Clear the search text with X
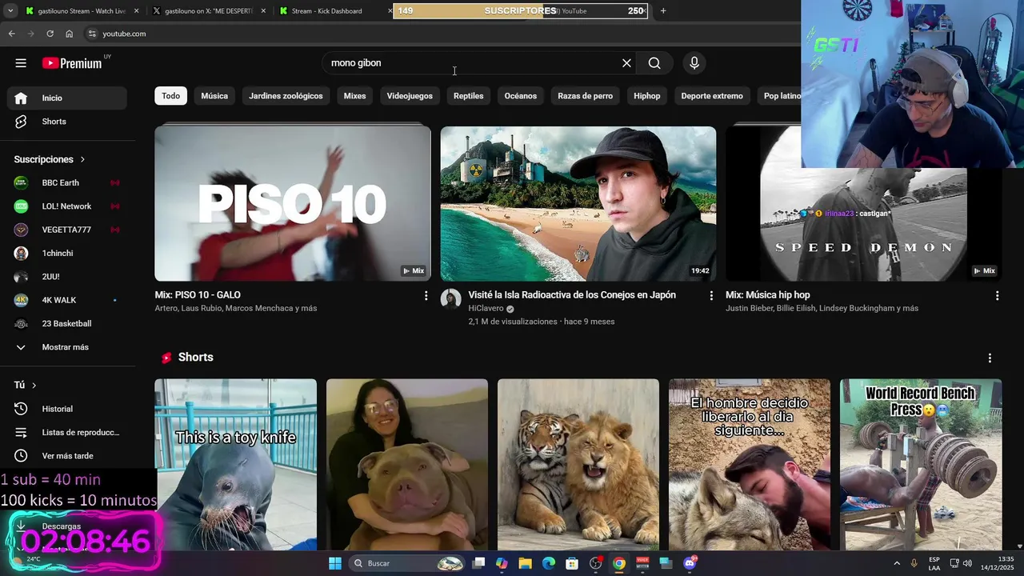 pyautogui.click(x=626, y=63)
